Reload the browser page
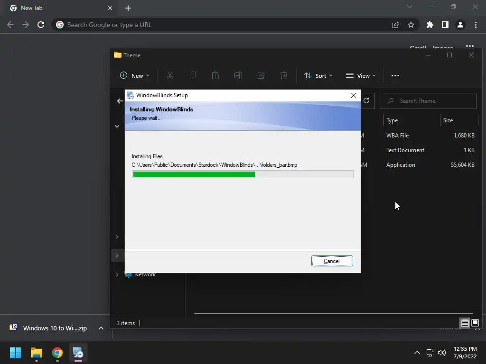The image size is (486, 364). point(41,25)
